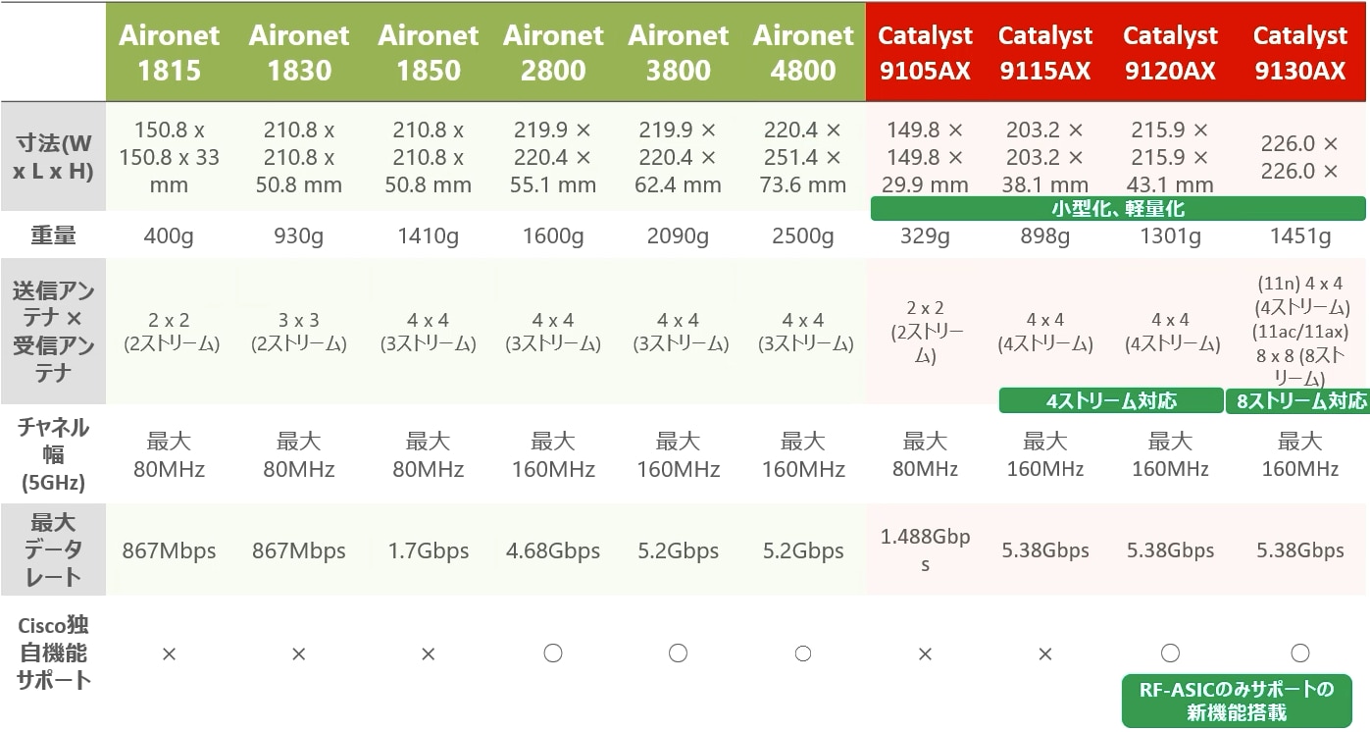Screen dimensions: 1370x732
Task: Click the ○ mark under Catalyst 9120AX
Action: (1170, 653)
